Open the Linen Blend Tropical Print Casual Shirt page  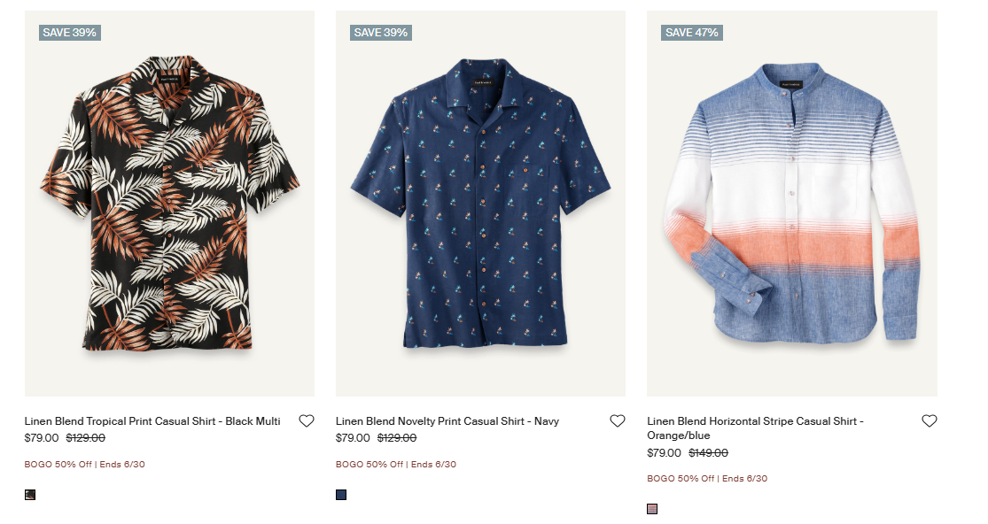[151, 420]
